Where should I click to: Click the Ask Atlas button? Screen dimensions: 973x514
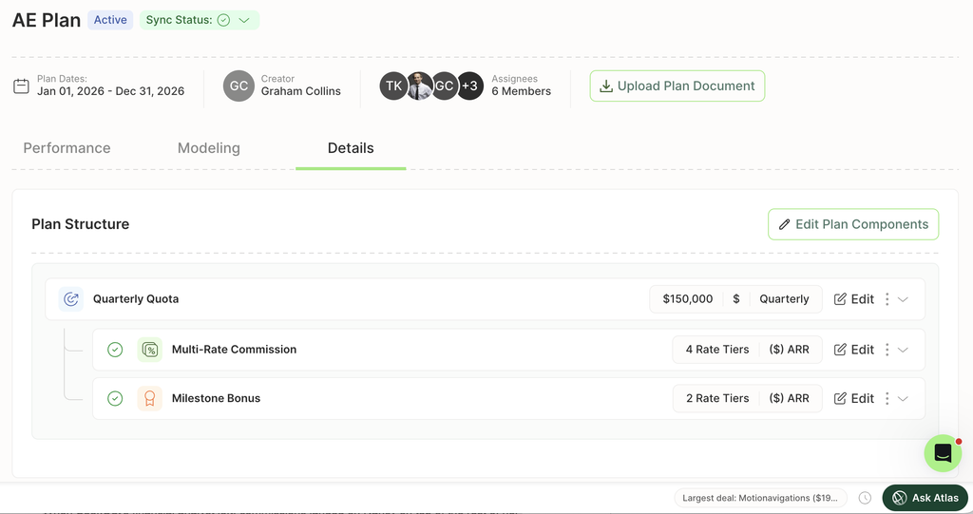925,498
